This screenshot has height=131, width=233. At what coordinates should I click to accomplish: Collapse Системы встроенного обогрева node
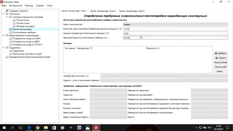[x=7, y=17]
